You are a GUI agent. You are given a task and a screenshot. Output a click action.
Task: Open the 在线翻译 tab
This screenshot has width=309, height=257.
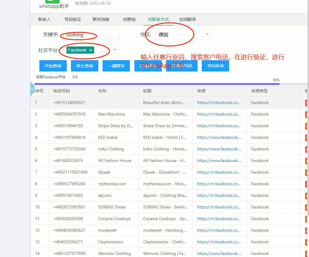pos(187,19)
